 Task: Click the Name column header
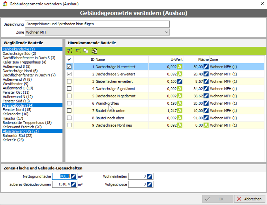click(x=122, y=59)
